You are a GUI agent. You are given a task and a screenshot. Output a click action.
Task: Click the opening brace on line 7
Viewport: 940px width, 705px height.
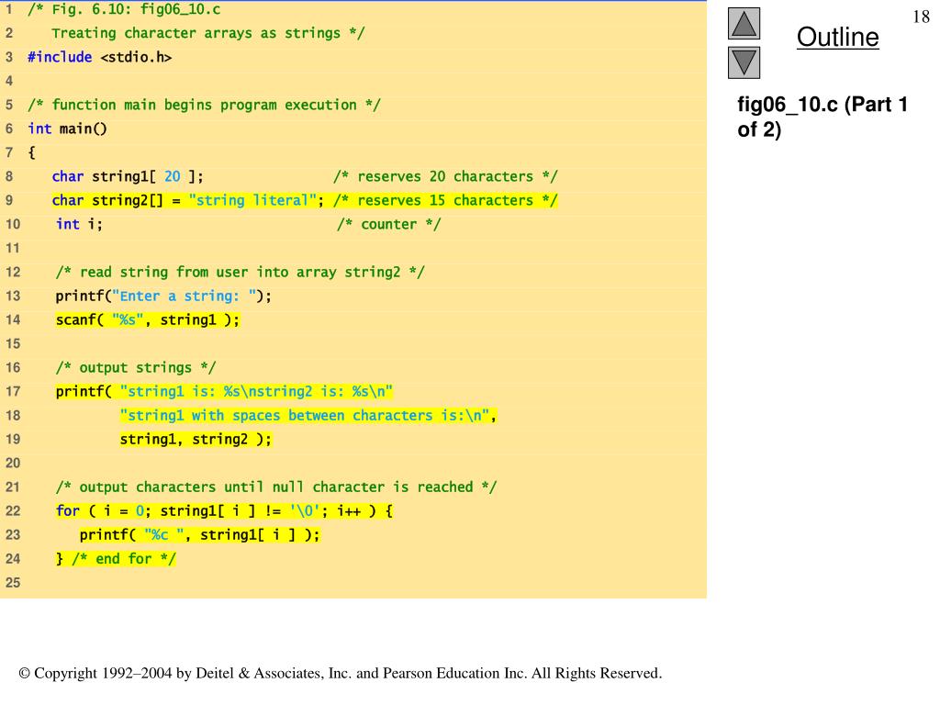32,152
